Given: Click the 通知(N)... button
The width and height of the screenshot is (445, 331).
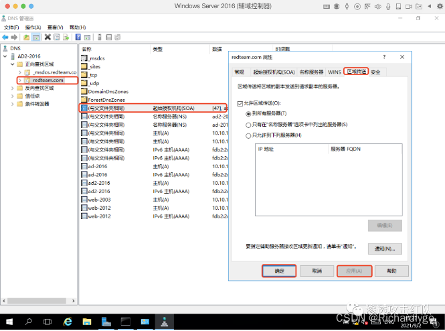Looking at the screenshot, I should 385,249.
